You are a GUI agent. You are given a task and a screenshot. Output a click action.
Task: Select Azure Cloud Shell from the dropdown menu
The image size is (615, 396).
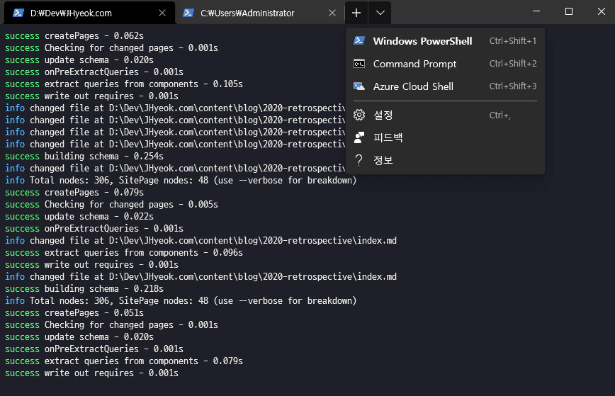[x=445, y=86]
